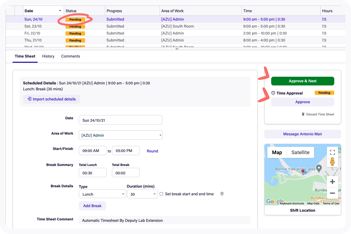The height and width of the screenshot is (234, 351).
Task: Switch to the Comments tab
Action: click(x=70, y=56)
